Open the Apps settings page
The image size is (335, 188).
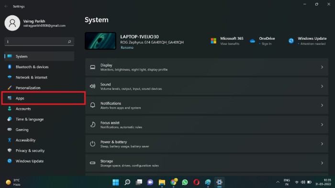[39, 98]
